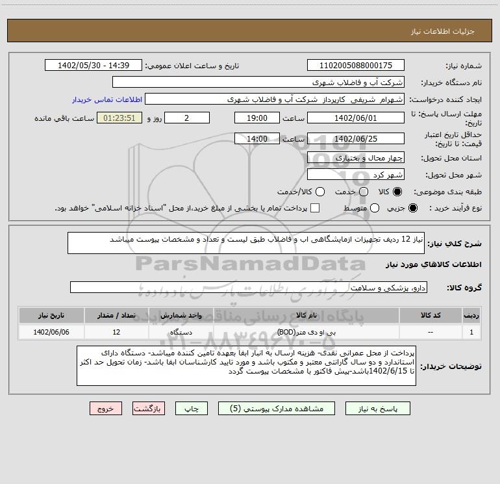Click the announcement date field 1402/05/30 - 14:39
This screenshot has width=500, height=484.
coord(94,65)
